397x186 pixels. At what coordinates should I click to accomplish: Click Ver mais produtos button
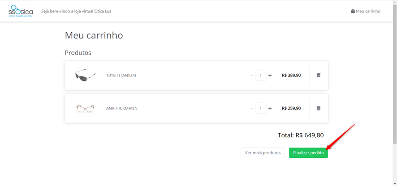click(263, 153)
